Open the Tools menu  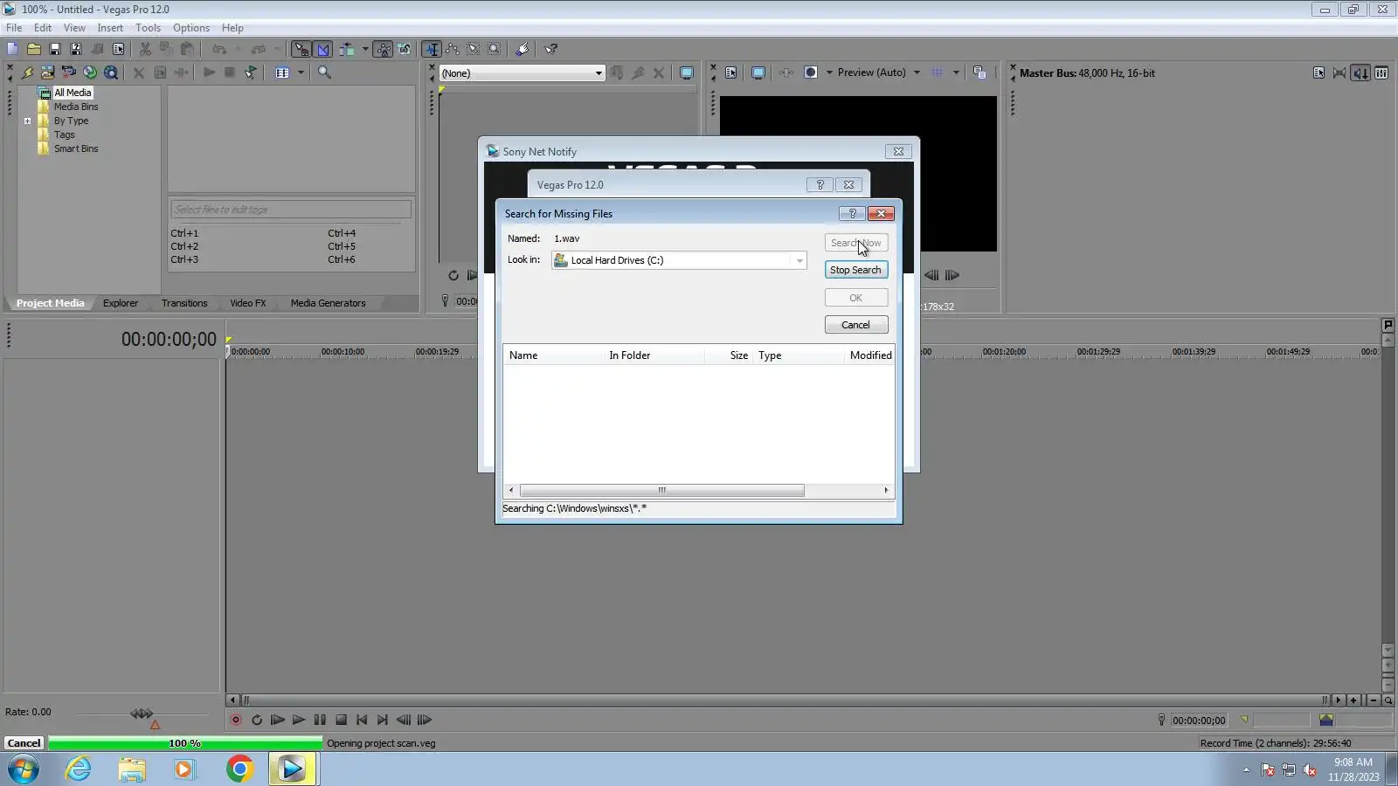[148, 28]
